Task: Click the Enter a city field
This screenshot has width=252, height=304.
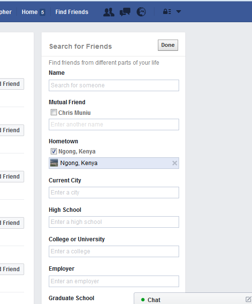Action: tap(114, 193)
